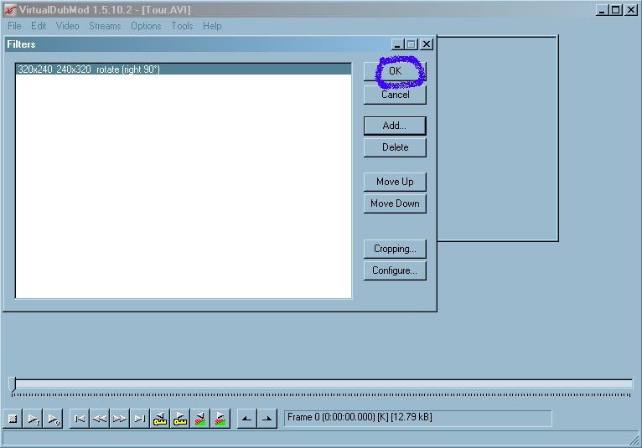The image size is (642, 448).
Task: Click the Stop playback button
Action: coord(13,419)
